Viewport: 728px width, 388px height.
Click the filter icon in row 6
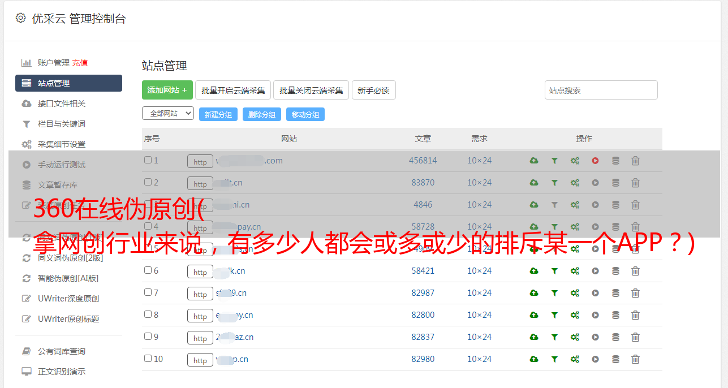point(554,271)
